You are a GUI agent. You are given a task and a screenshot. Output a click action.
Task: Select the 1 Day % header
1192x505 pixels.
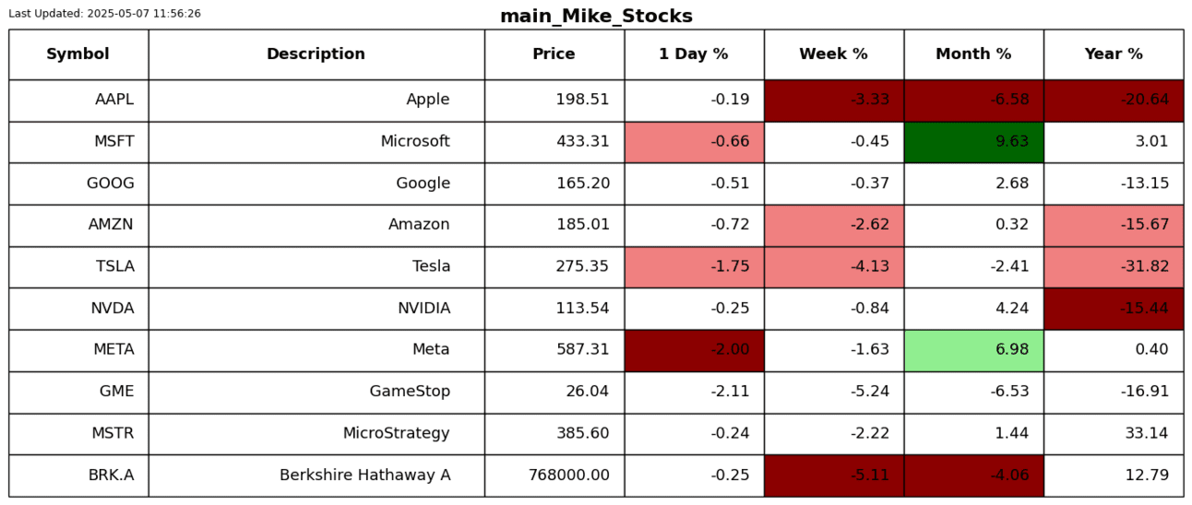[x=694, y=54]
